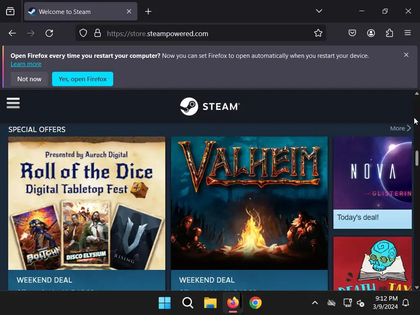Viewport: 420px width, 315px height.
Task: Open the Valheim weekend deal
Action: [x=249, y=203]
